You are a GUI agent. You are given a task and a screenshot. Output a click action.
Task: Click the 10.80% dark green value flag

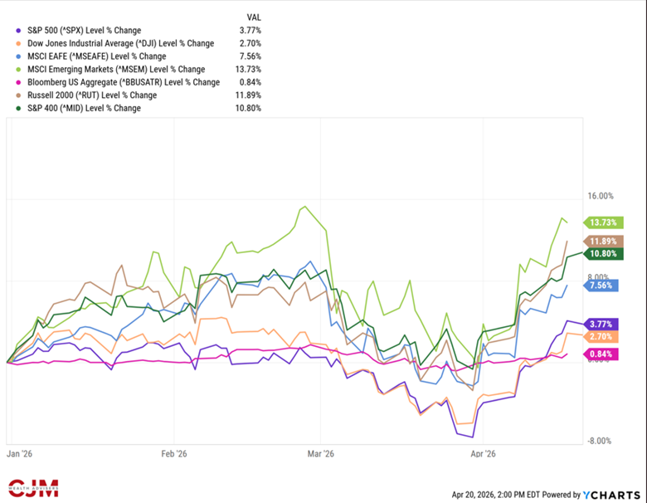click(x=601, y=253)
